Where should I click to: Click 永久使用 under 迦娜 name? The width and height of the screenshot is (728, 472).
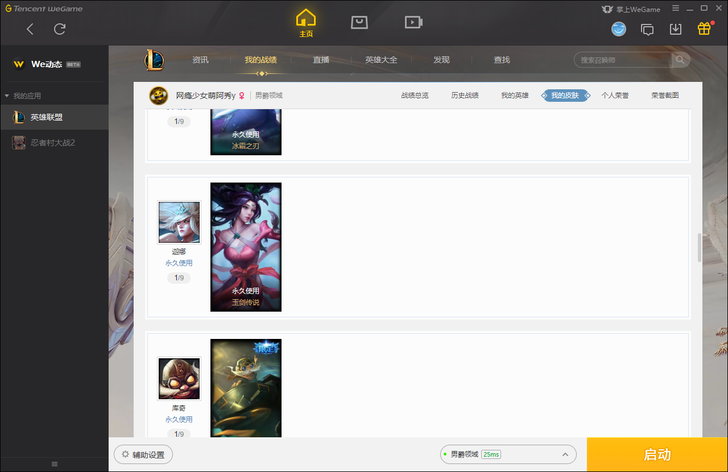179,263
